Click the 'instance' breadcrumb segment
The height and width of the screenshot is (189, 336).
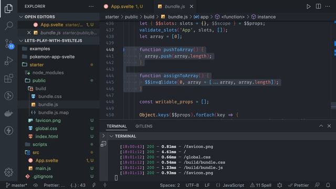[266, 17]
